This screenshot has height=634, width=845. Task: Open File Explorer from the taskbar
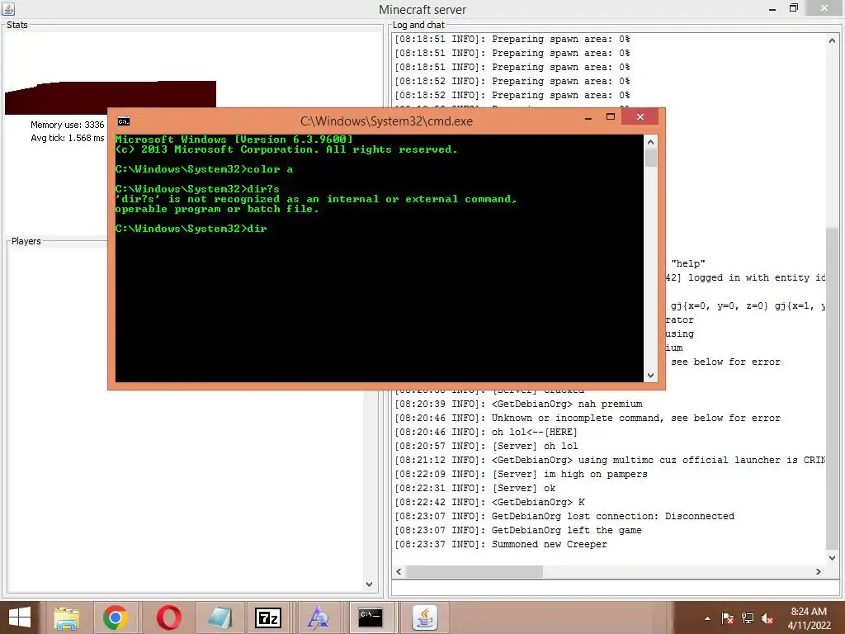click(67, 617)
